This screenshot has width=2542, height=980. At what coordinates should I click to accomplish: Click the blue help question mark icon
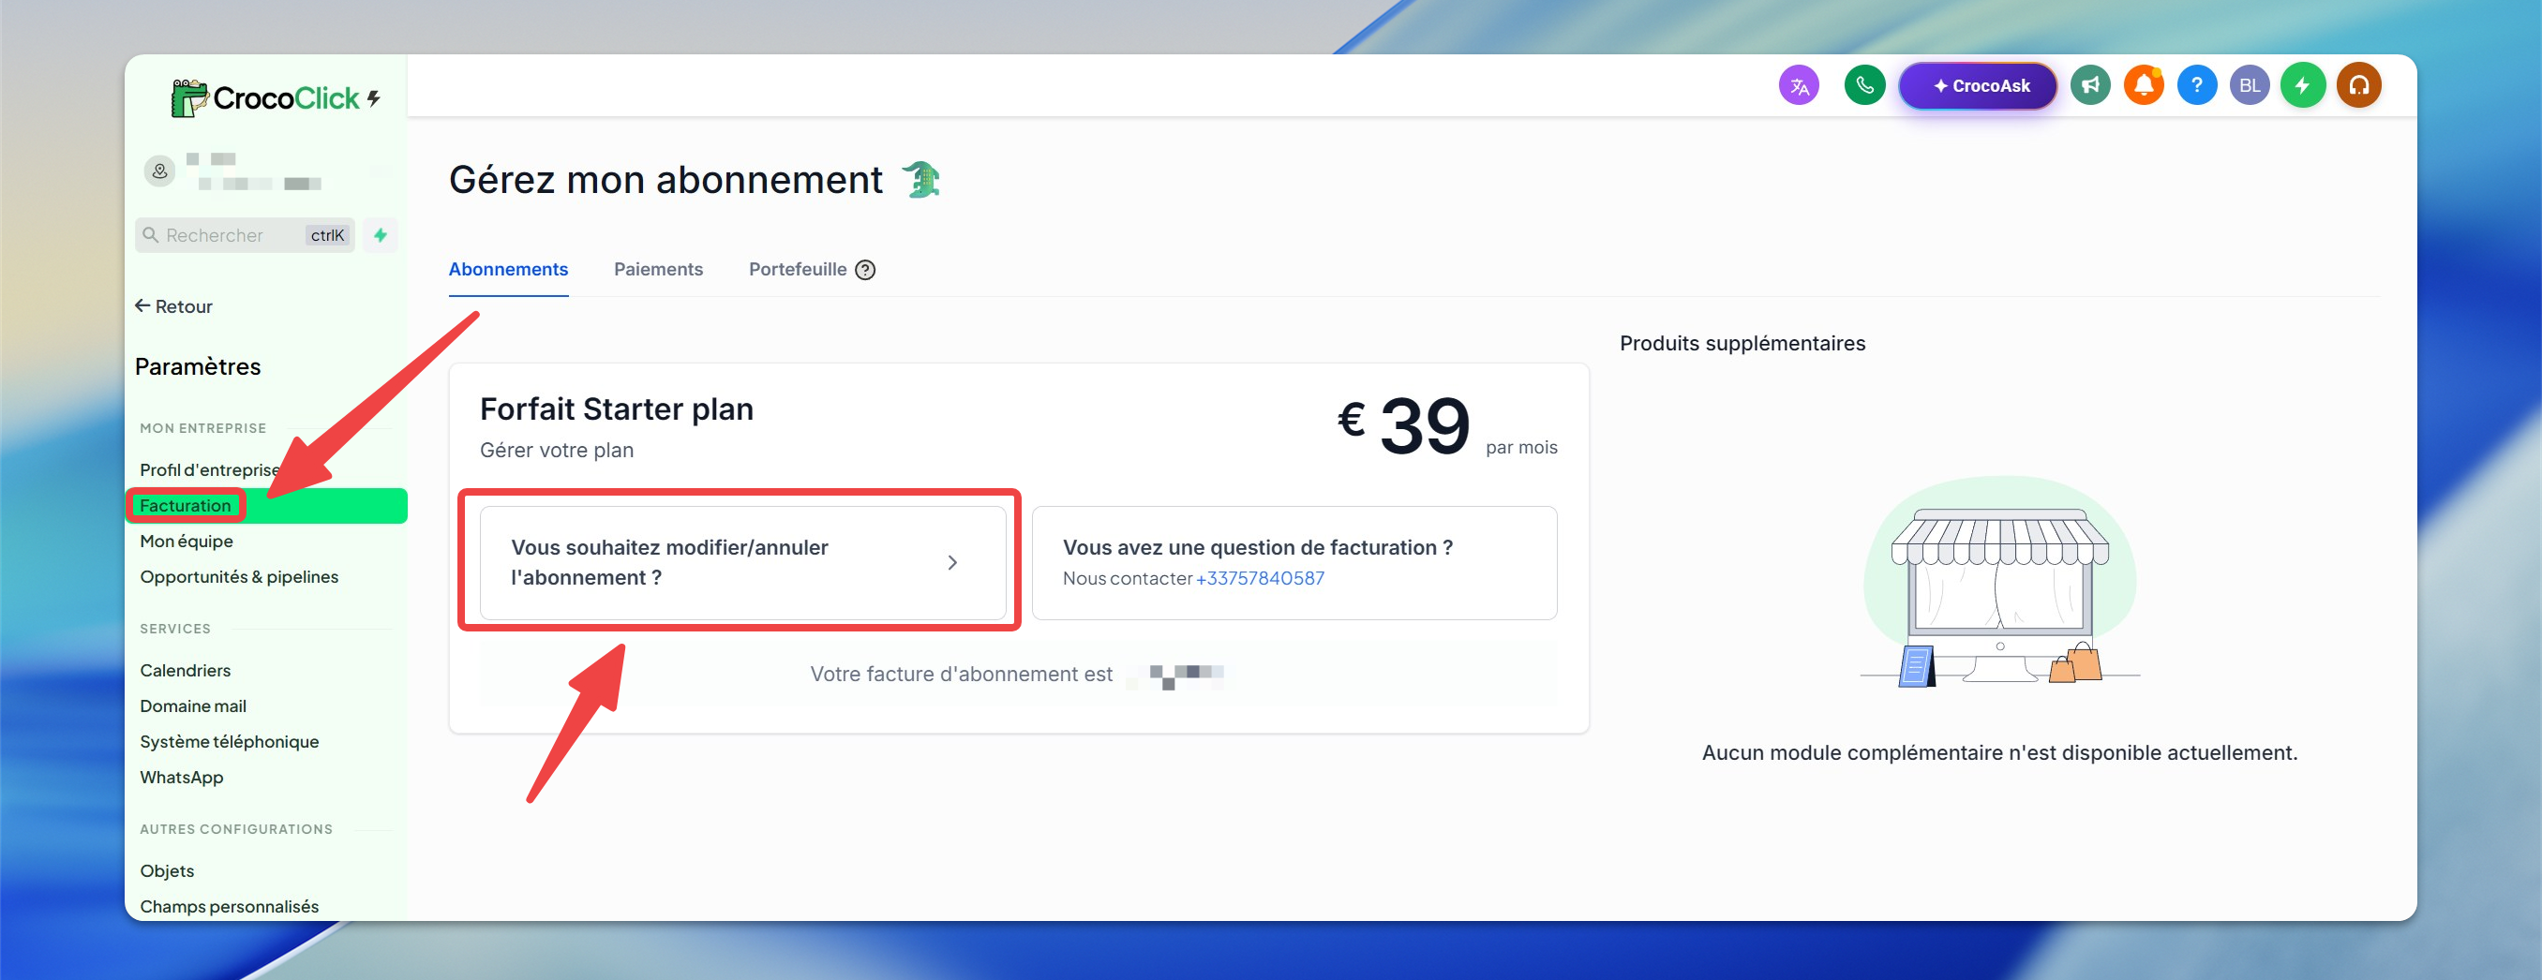tap(2197, 86)
